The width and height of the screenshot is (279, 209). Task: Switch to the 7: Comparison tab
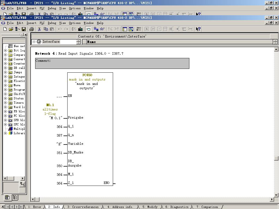coord(207,207)
